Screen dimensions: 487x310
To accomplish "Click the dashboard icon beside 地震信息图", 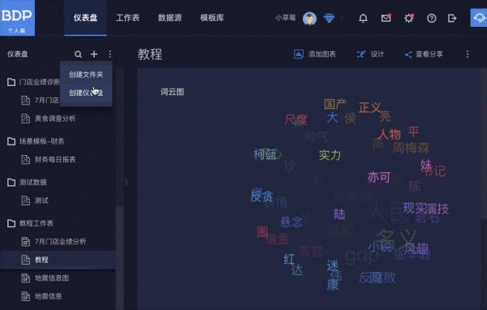I will click(x=25, y=278).
